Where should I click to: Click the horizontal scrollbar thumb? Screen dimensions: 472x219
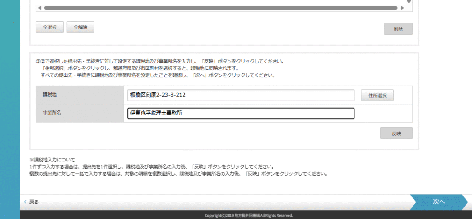pyautogui.click(x=221, y=8)
